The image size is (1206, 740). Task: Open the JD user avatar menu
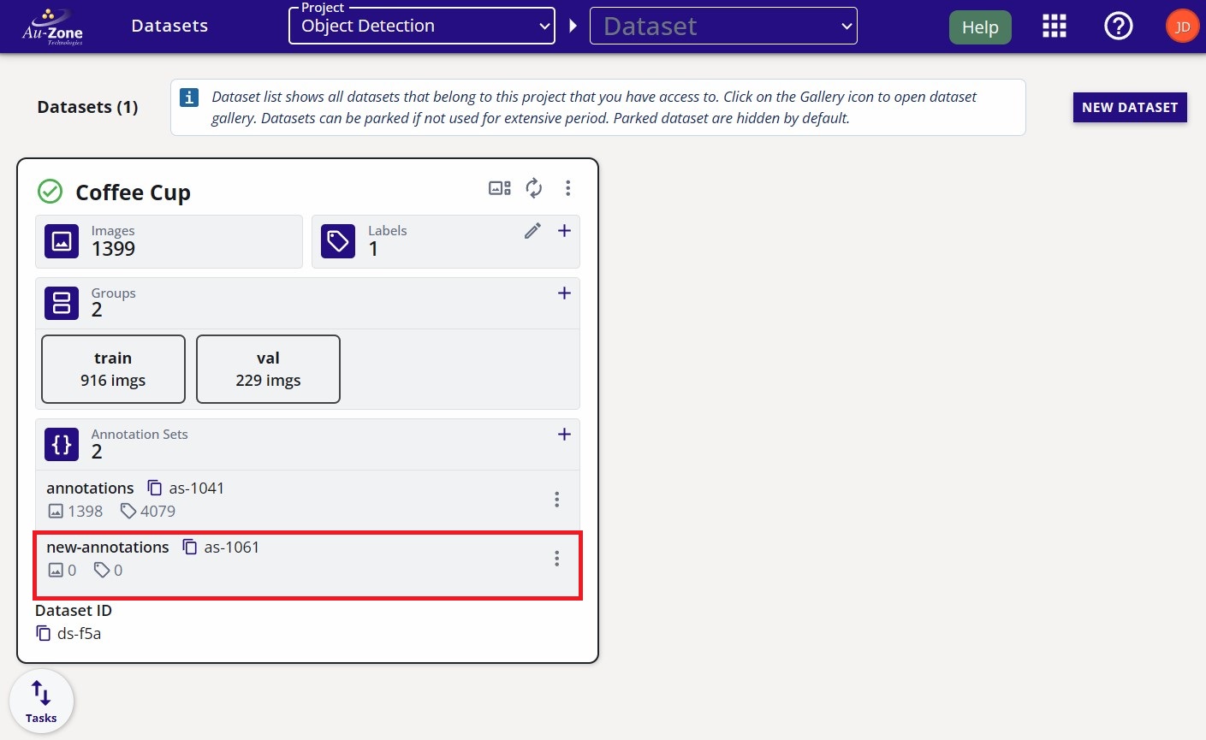(x=1181, y=26)
